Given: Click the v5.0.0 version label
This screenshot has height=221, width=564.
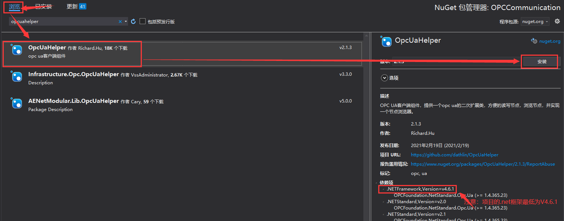Looking at the screenshot, I should pyautogui.click(x=345, y=101).
